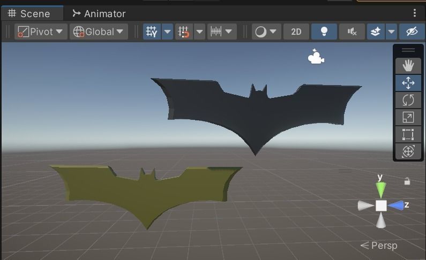Viewport: 426px width, 260px height.
Task: Toggle the scene rotation lock icon
Action: (x=407, y=181)
